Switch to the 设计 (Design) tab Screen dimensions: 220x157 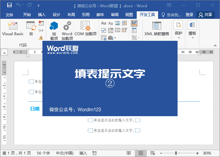pos(56,14)
